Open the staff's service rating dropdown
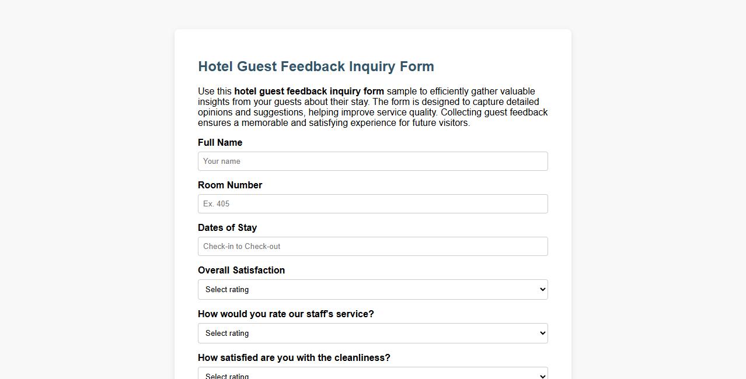The height and width of the screenshot is (379, 746). pos(372,333)
